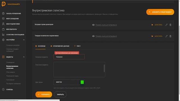This screenshot has width=180, height=101.
Task: Focus the Название виджета input field
Action: click(69, 57)
